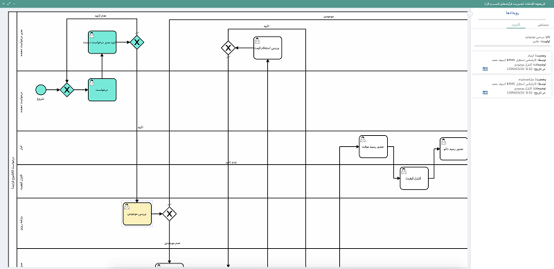
Task: Click the exclusive gateway after start event
Action: 66,90
